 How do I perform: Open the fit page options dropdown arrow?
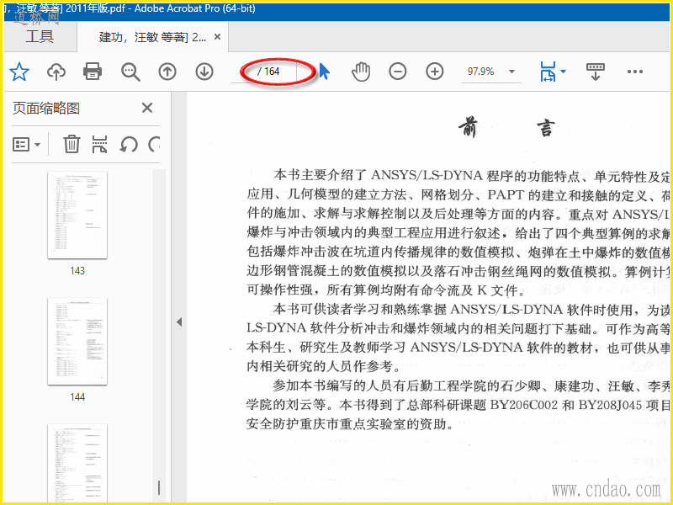click(563, 72)
